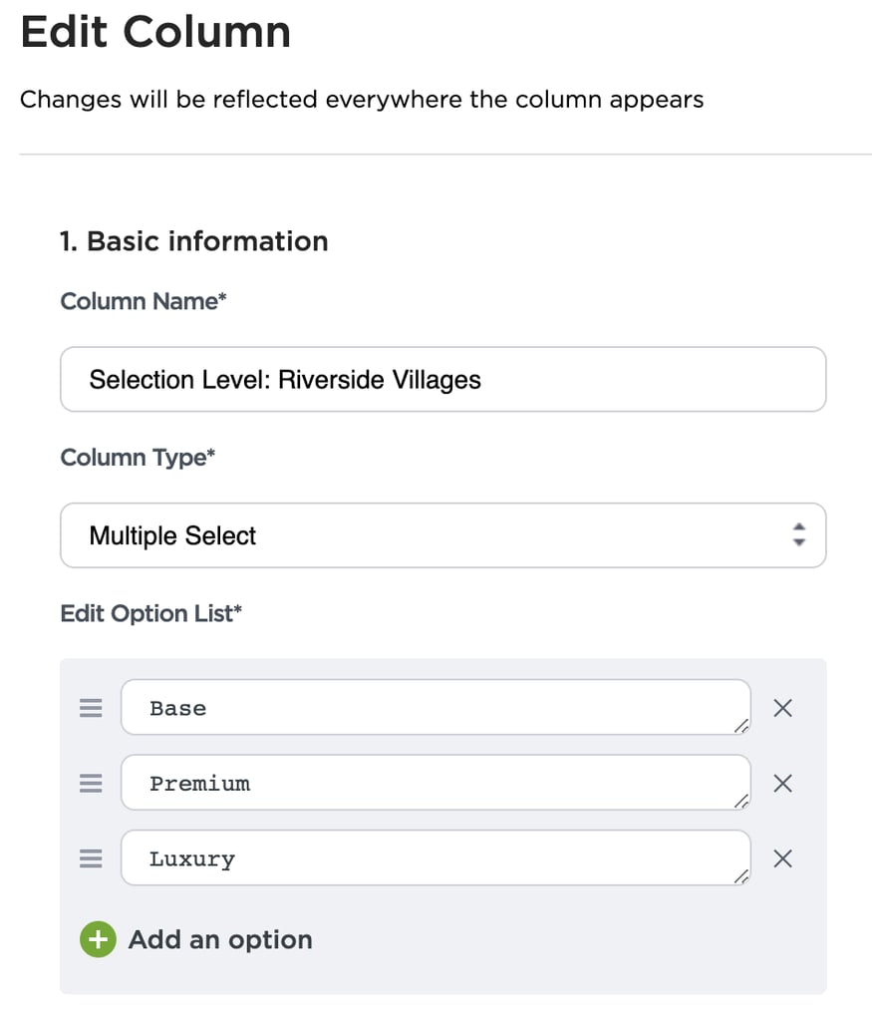872x1022 pixels.
Task: Focus the Column Name text field
Action: coord(442,379)
